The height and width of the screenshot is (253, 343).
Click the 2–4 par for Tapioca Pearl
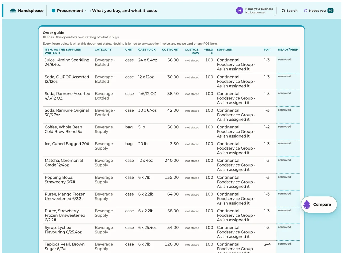pyautogui.click(x=267, y=244)
